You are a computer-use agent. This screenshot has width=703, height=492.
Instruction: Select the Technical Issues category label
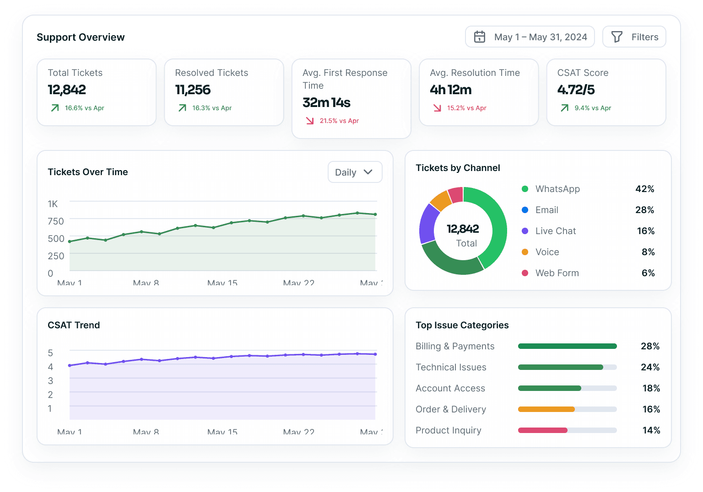pyautogui.click(x=451, y=367)
